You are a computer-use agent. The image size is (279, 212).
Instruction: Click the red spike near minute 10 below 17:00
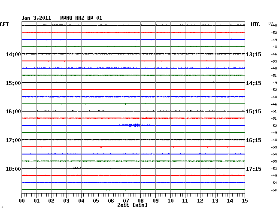pyautogui.click(x=174, y=147)
